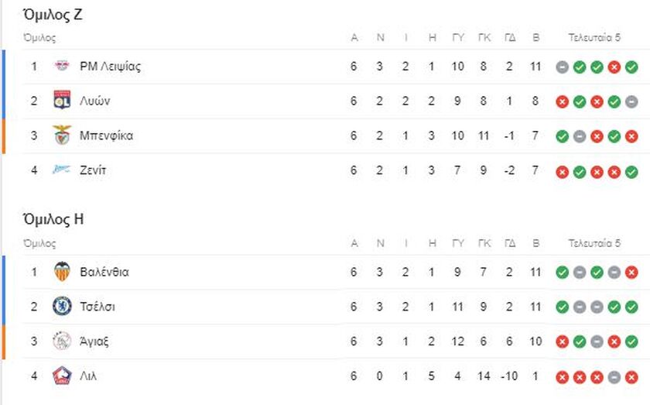Click the Όμιλος Ζ group heading

click(x=53, y=14)
